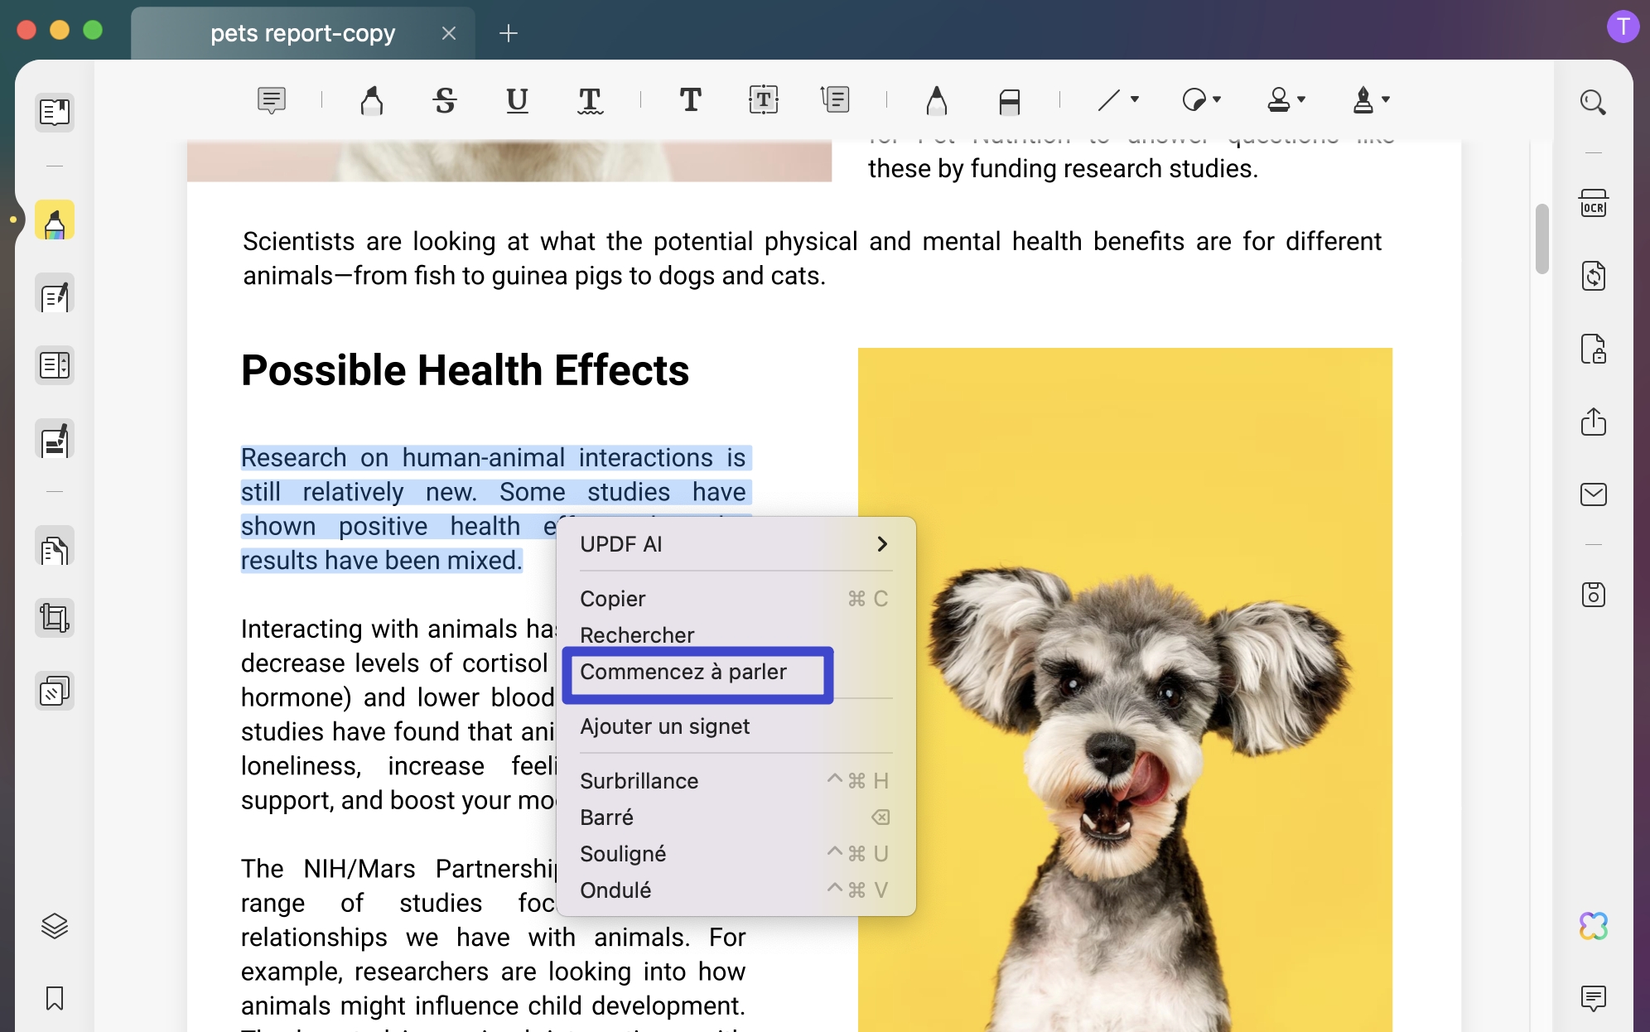
Task: Open the sticky note comment tool
Action: (271, 100)
